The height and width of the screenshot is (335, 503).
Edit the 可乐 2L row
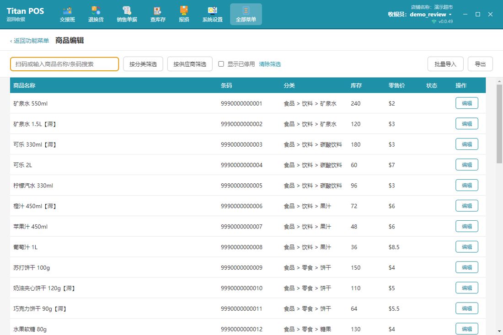click(x=467, y=165)
